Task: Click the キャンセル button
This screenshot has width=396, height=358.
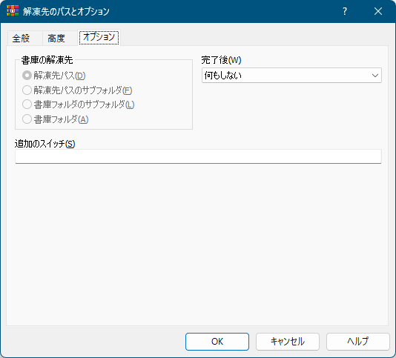Action: [288, 342]
